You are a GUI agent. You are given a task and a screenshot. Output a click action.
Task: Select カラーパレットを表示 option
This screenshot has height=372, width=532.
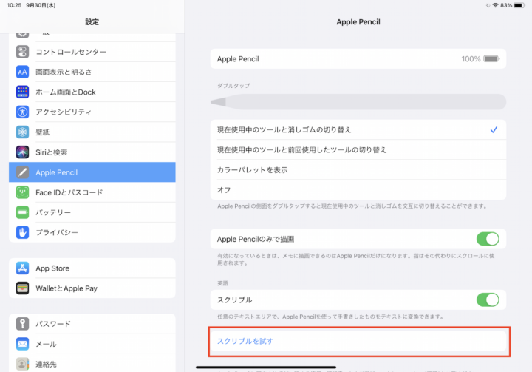(x=358, y=170)
